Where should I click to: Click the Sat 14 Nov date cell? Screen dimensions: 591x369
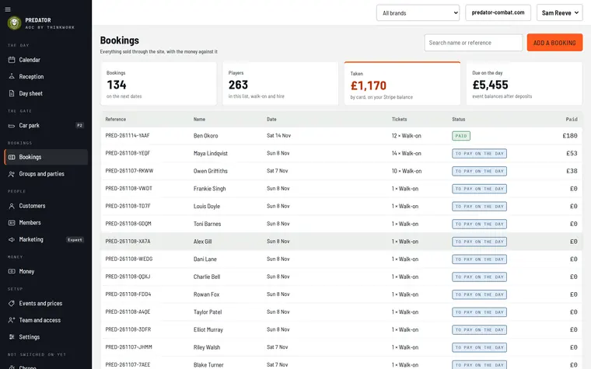tap(278, 135)
